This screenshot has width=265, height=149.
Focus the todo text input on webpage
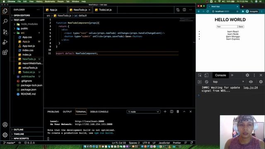coord(227,26)
